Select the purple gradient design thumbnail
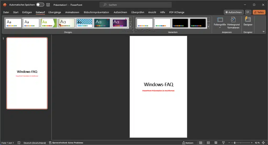268x145 pixels. tap(120, 23)
